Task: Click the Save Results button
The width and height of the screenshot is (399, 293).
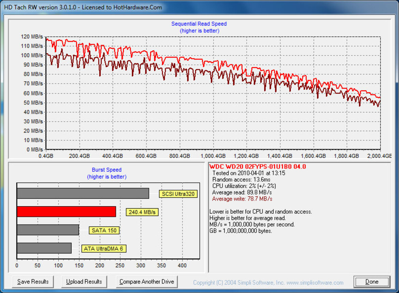Action: 33,282
